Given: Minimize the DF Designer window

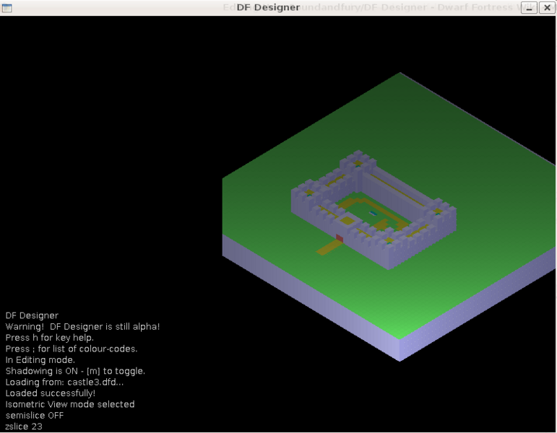Looking at the screenshot, I should pos(529,7).
